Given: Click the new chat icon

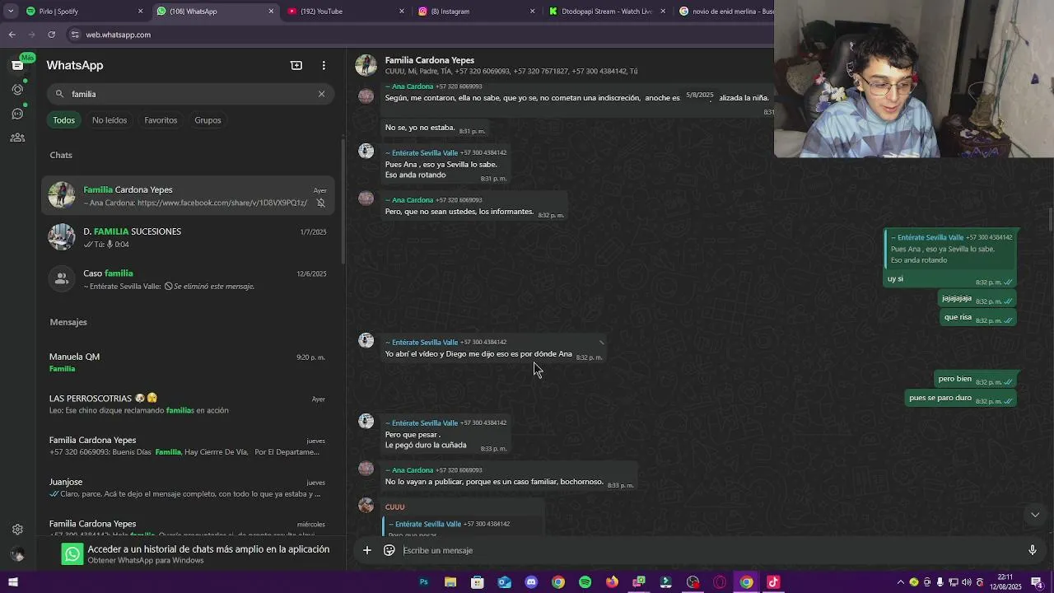Looking at the screenshot, I should tap(296, 65).
